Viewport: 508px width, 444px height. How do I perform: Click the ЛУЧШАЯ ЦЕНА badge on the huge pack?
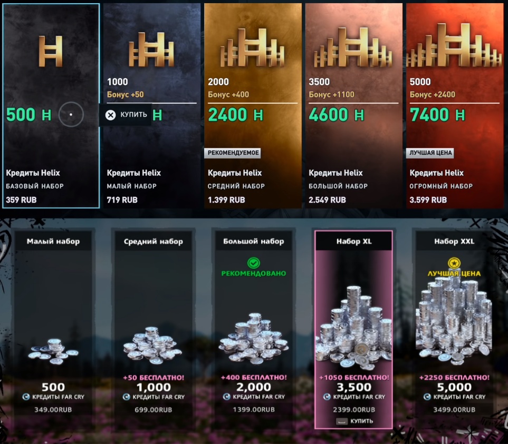click(x=430, y=153)
